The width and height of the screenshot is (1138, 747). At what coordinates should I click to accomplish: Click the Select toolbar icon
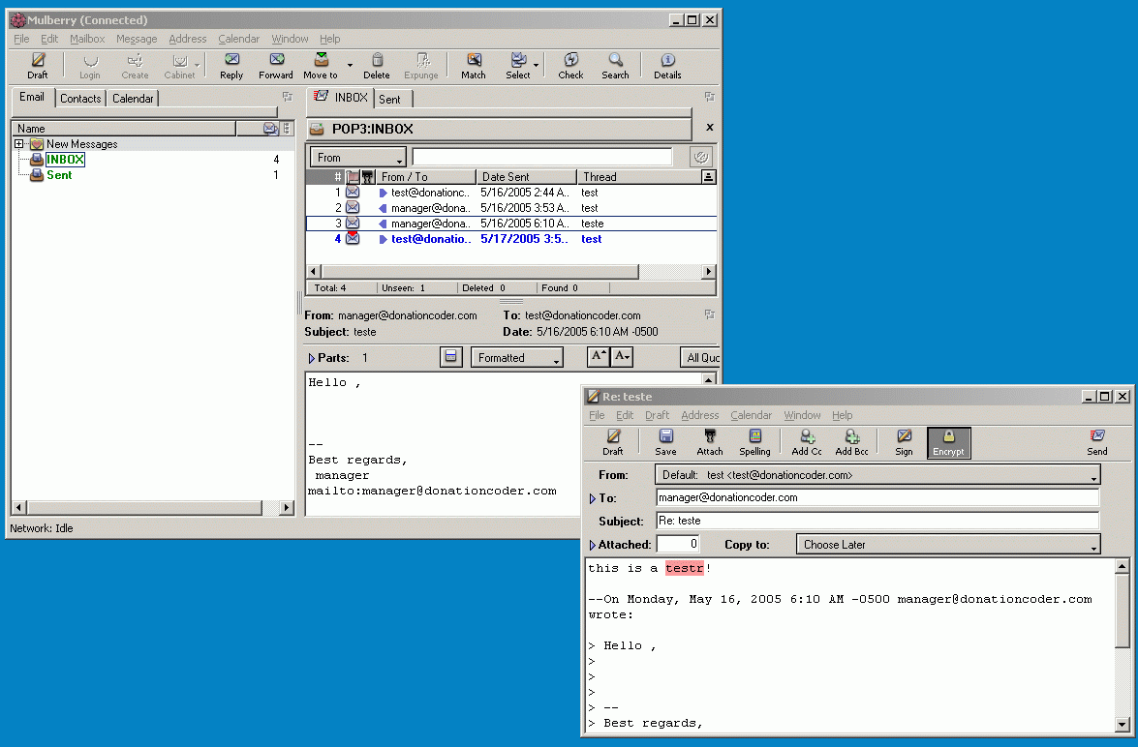point(517,65)
